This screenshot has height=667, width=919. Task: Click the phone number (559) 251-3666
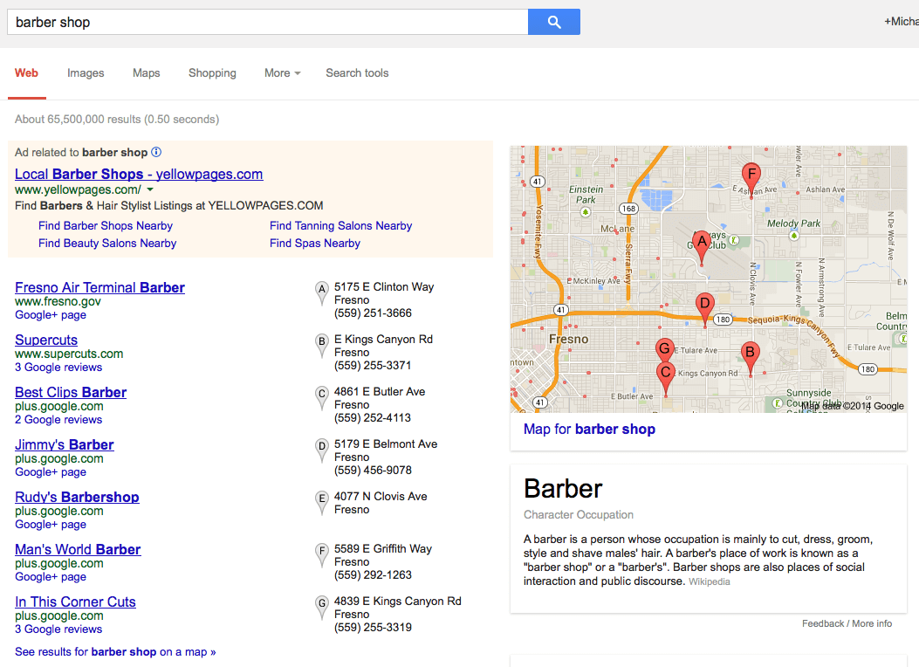[373, 313]
